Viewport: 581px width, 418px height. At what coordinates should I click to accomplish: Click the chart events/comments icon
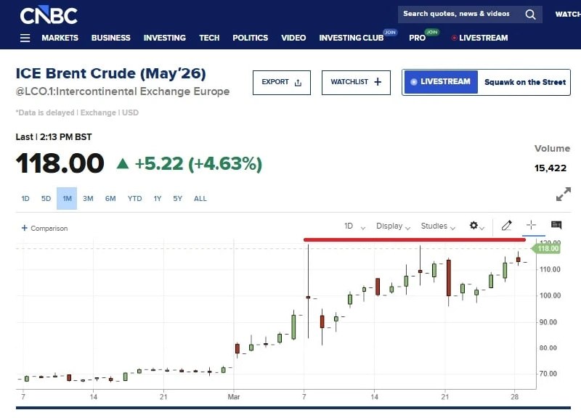click(x=556, y=225)
